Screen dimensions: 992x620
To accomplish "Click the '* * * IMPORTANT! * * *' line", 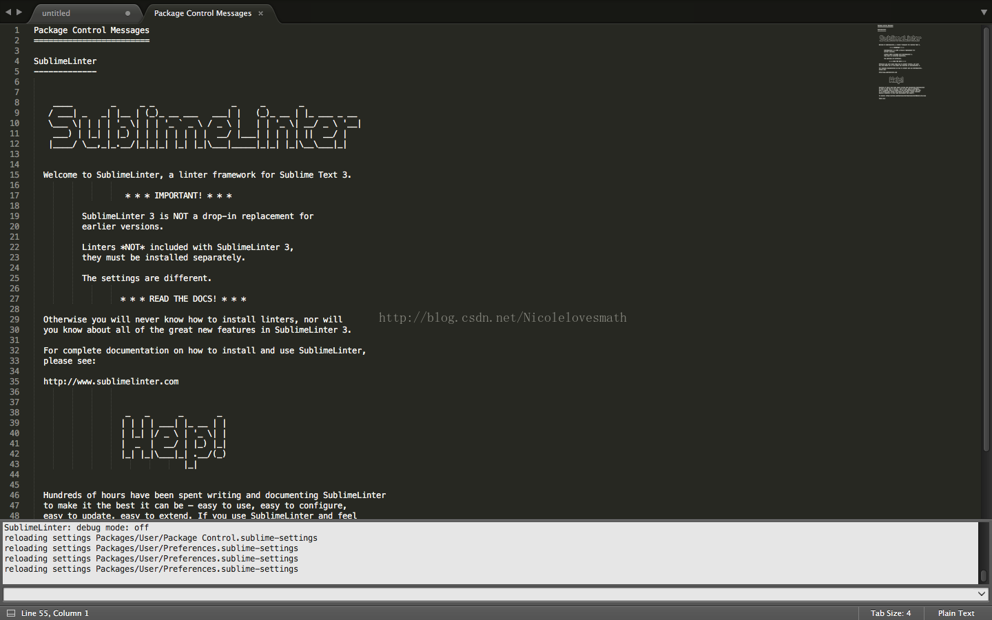I will pyautogui.click(x=178, y=196).
